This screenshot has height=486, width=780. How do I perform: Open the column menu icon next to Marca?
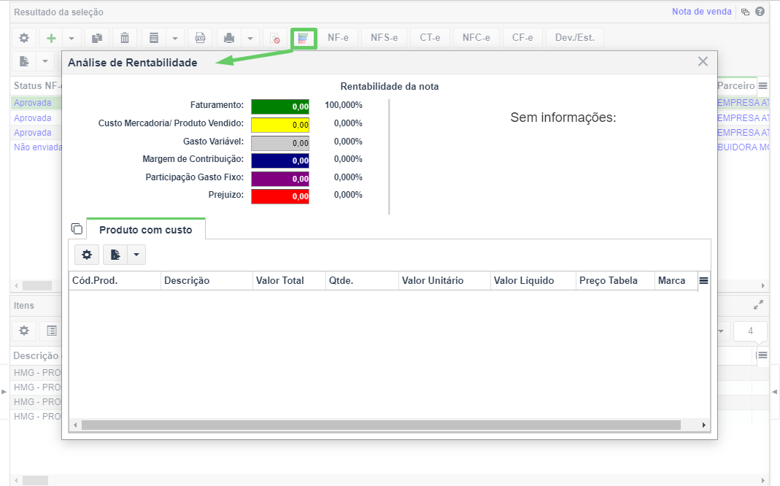click(x=703, y=280)
